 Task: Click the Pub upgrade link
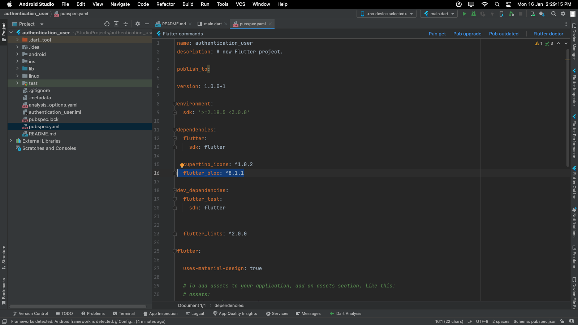[467, 34]
